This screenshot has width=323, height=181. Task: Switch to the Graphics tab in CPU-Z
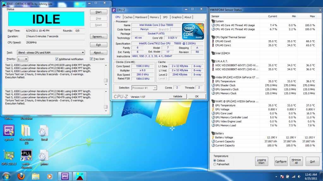pos(176,17)
